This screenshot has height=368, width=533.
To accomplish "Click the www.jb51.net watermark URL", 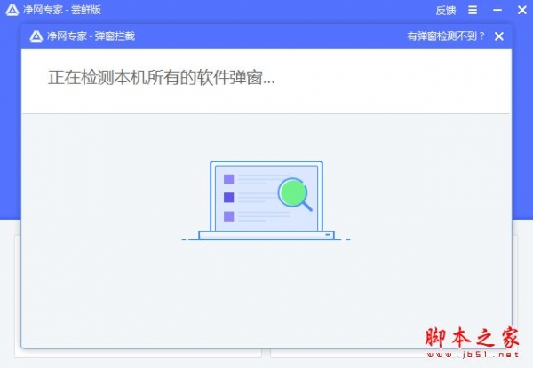I will pyautogui.click(x=473, y=355).
